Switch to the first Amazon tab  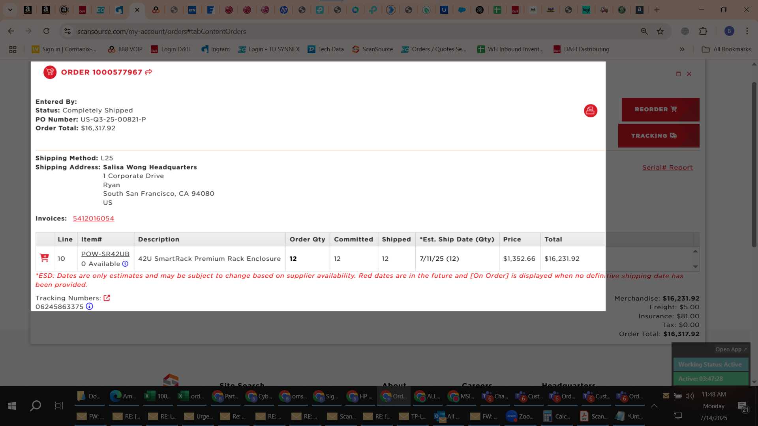coord(28,10)
